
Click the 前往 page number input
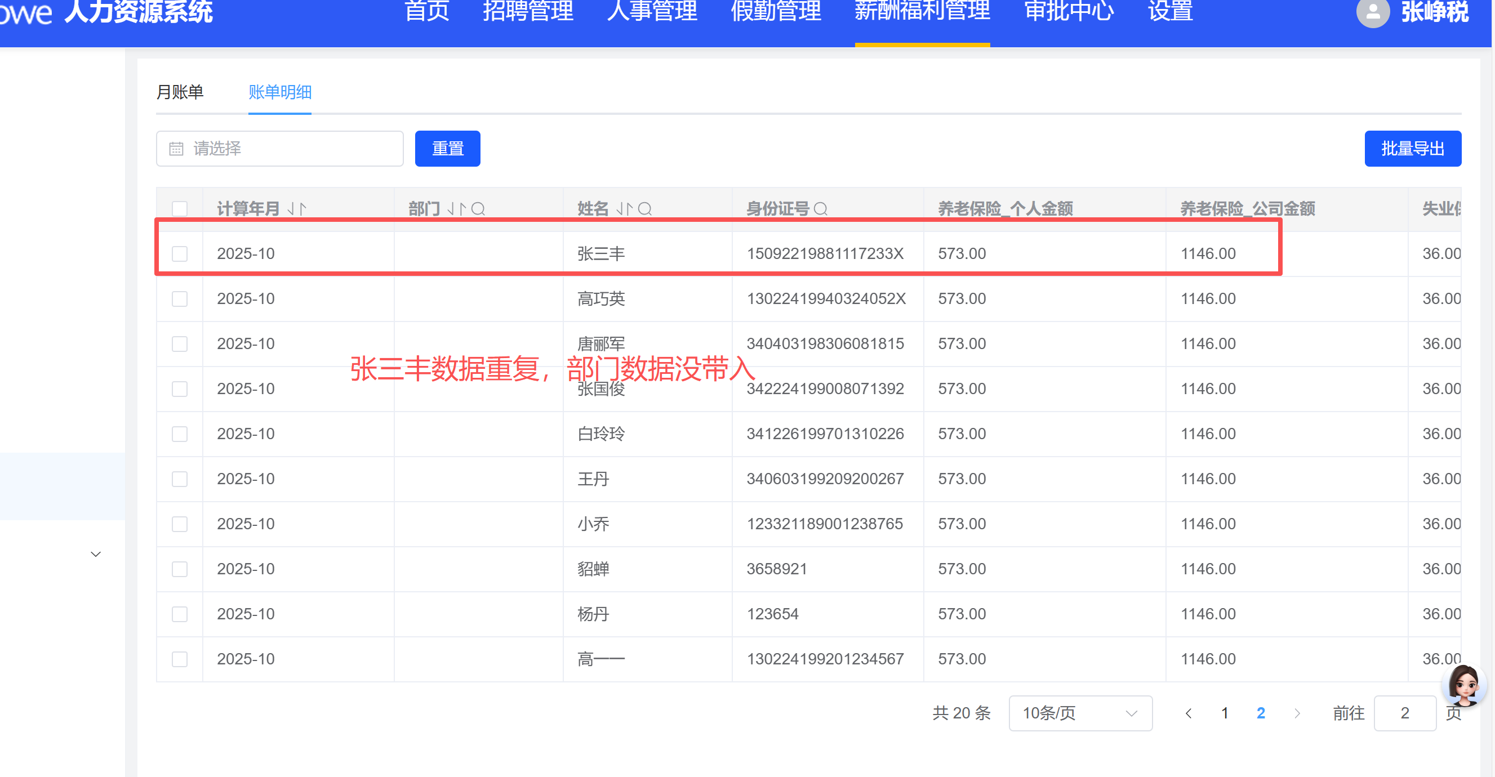(1404, 713)
